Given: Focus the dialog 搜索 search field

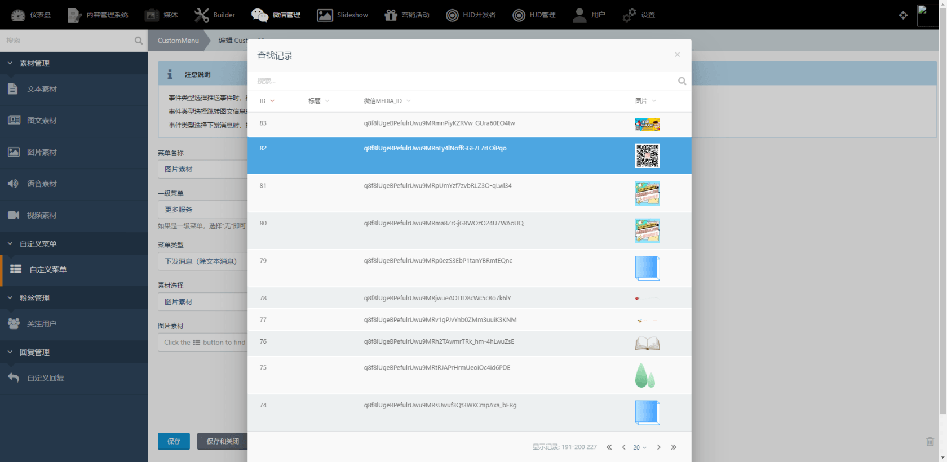Looking at the screenshot, I should pos(463,81).
